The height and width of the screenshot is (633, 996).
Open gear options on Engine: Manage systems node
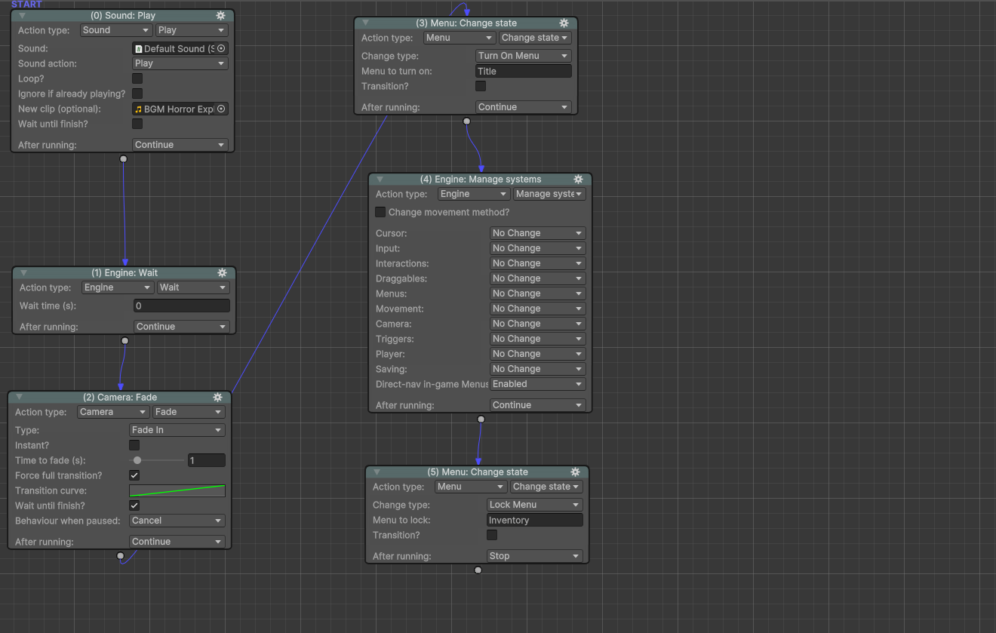(578, 179)
